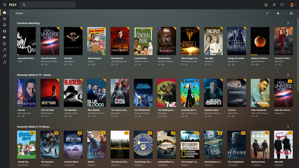Viewport: 299px width, 168px height.
Task: Open first music note library in sidebar
Action: point(4,50)
